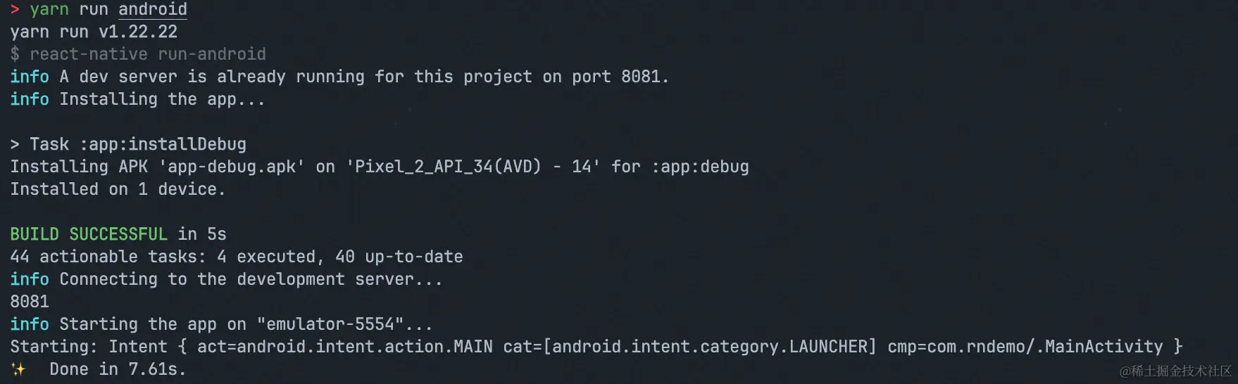Viewport: 1238px width, 384px height.
Task: Click the 'emulator-5554' device identifier
Action: pos(330,324)
